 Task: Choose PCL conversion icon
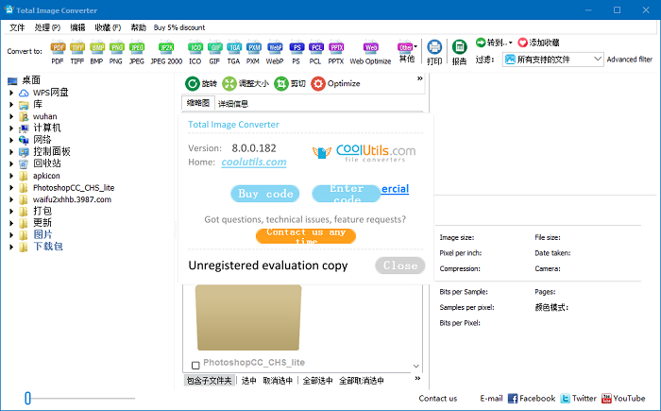point(315,47)
